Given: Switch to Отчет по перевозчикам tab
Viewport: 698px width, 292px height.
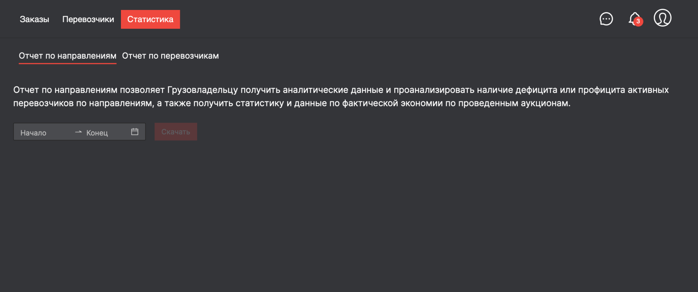Looking at the screenshot, I should [170, 56].
